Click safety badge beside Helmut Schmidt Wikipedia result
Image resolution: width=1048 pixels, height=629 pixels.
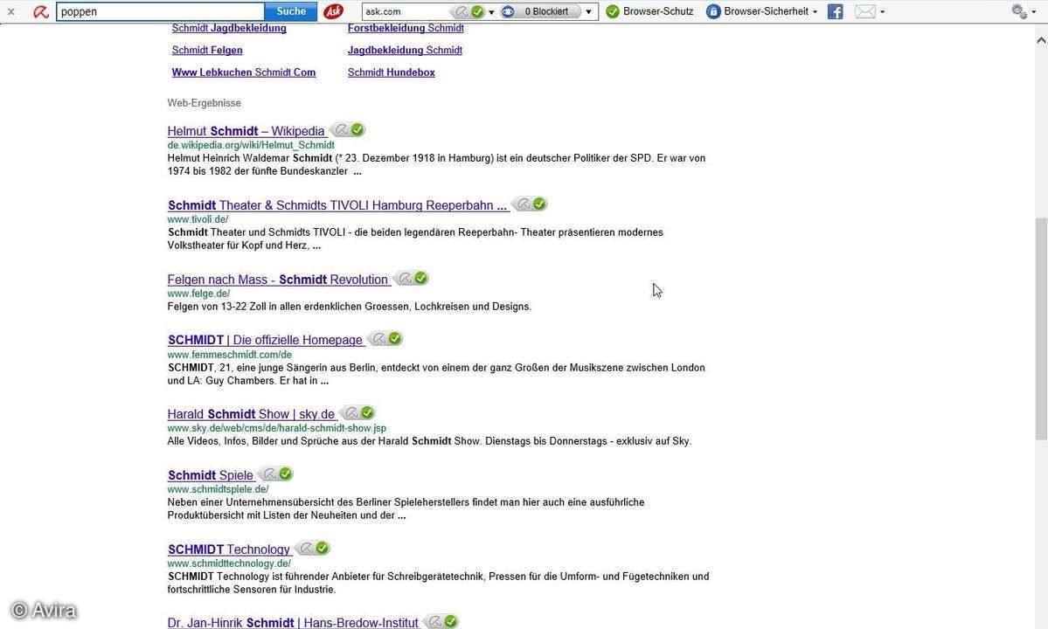click(x=349, y=129)
